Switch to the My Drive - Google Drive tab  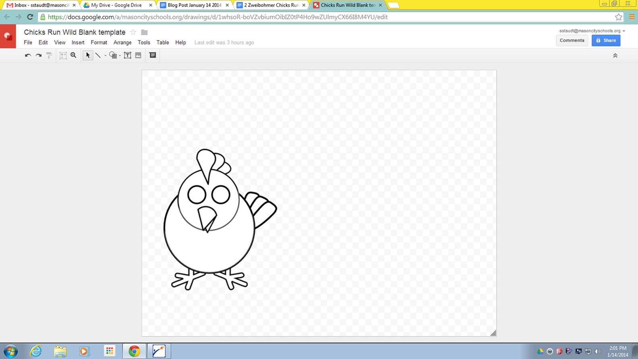[x=118, y=5]
